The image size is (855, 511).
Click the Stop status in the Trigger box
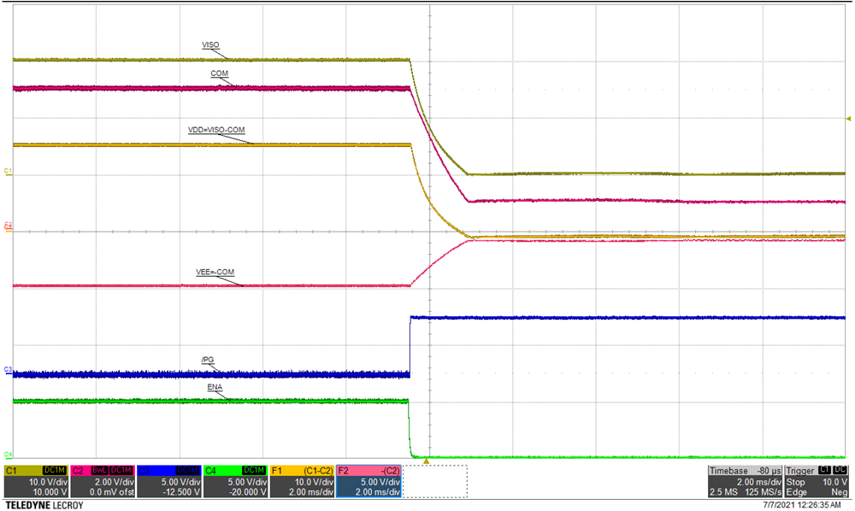coord(795,481)
